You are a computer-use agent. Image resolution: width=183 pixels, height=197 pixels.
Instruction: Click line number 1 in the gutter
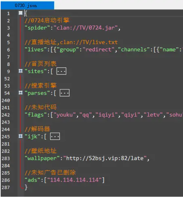8,13
